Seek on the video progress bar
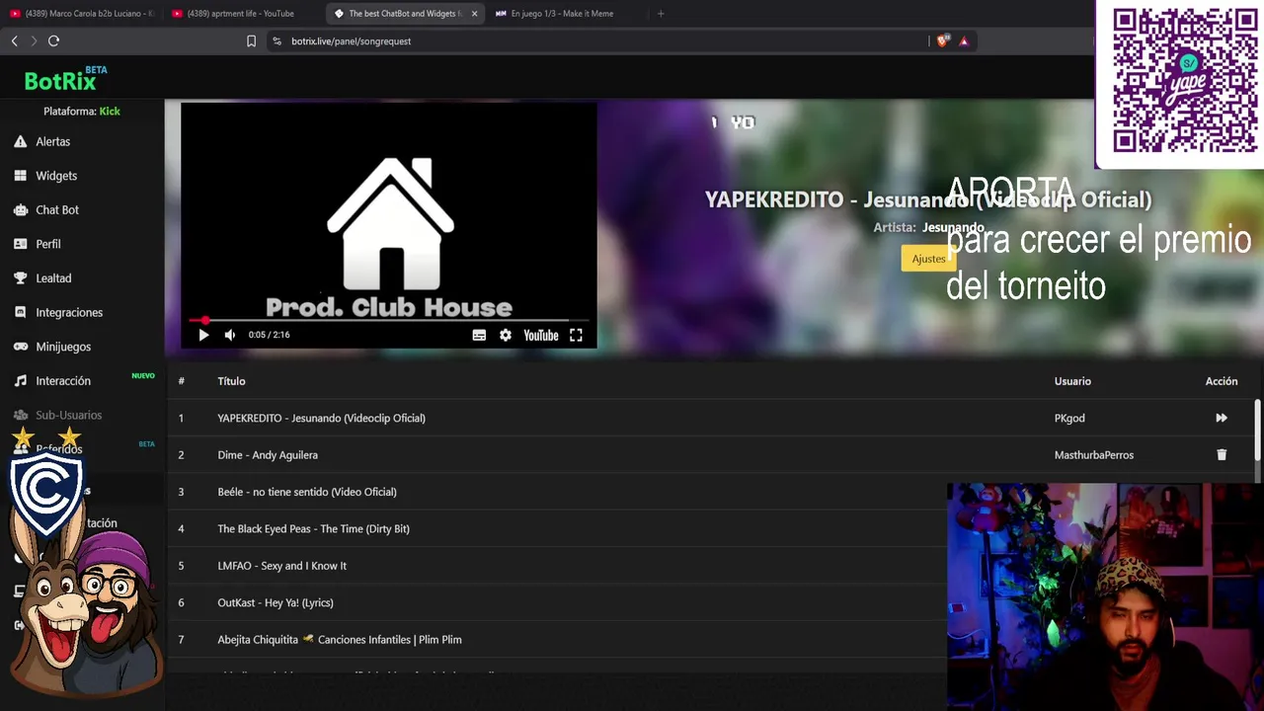 (388, 321)
